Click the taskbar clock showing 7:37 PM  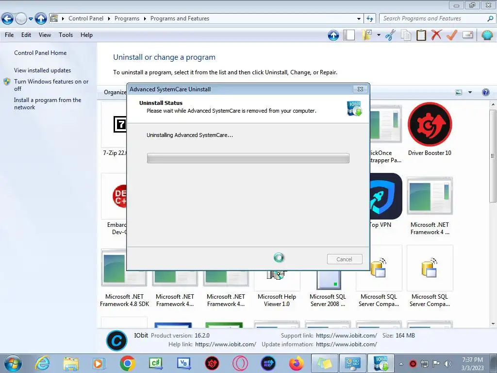tap(472, 364)
